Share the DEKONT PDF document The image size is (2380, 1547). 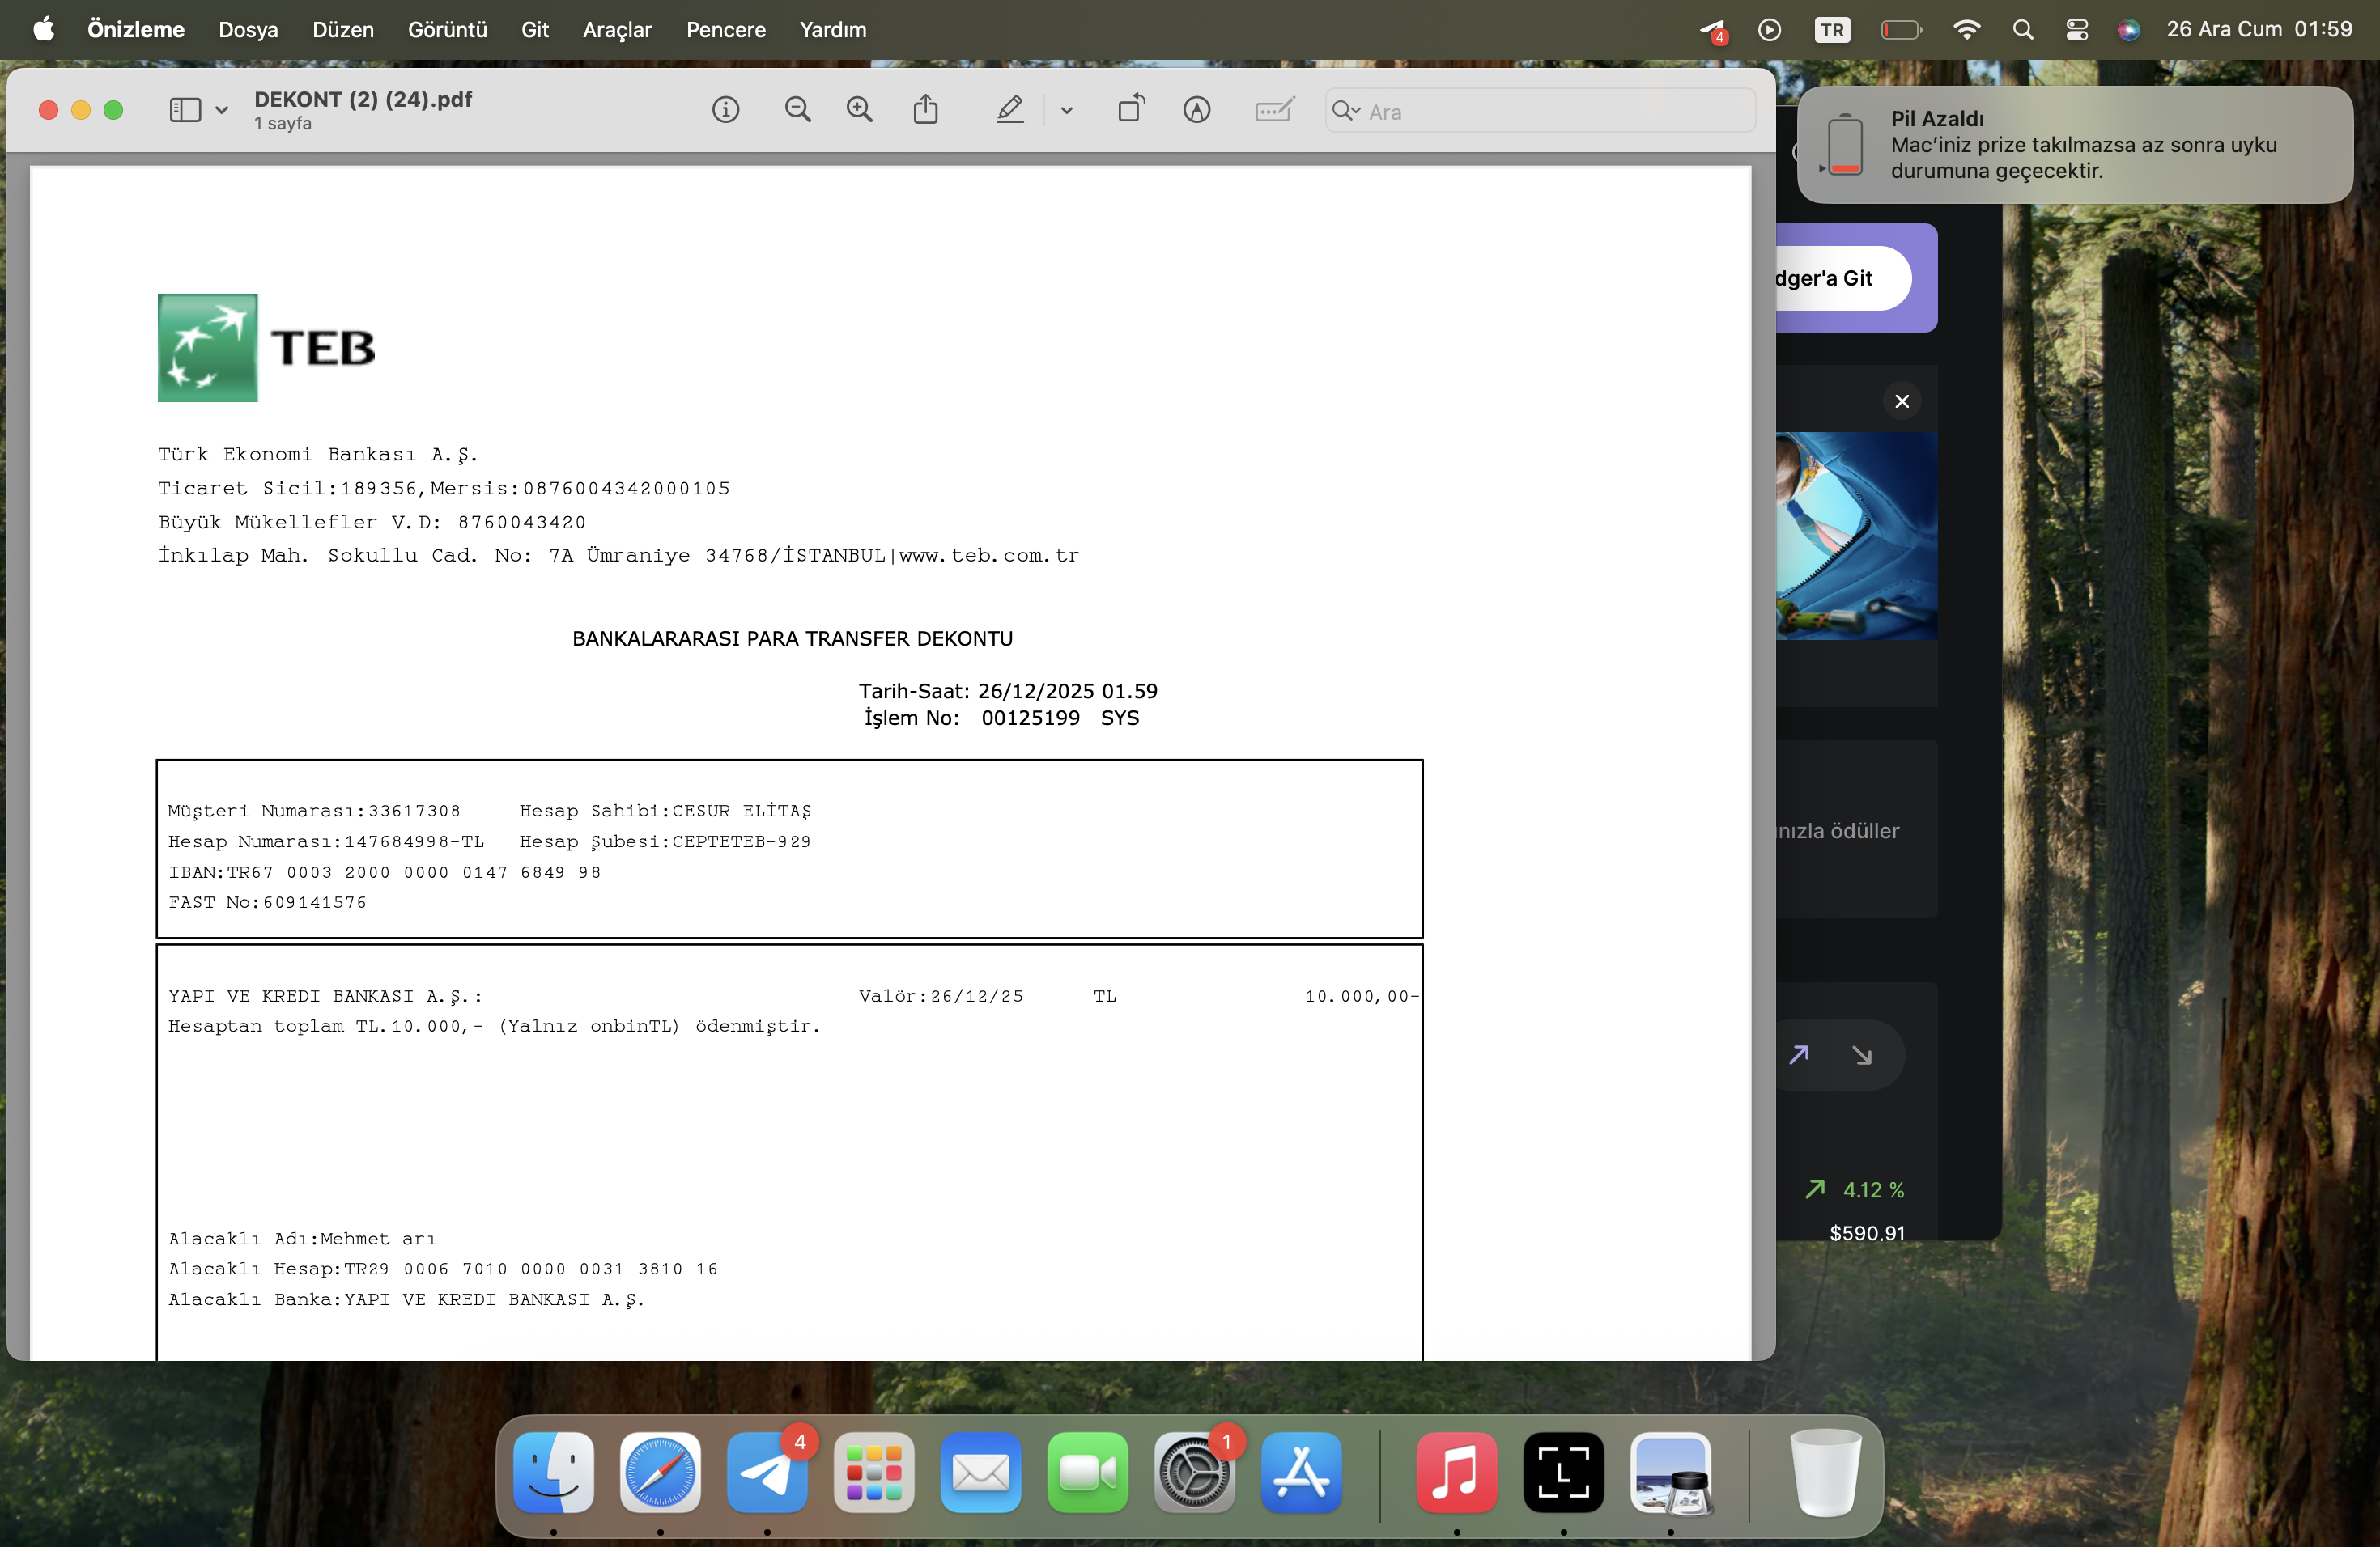coord(926,109)
